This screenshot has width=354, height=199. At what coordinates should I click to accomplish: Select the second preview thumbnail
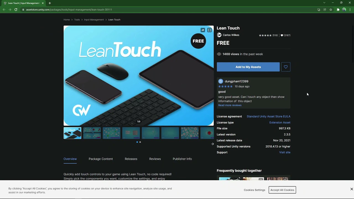(x=92, y=133)
